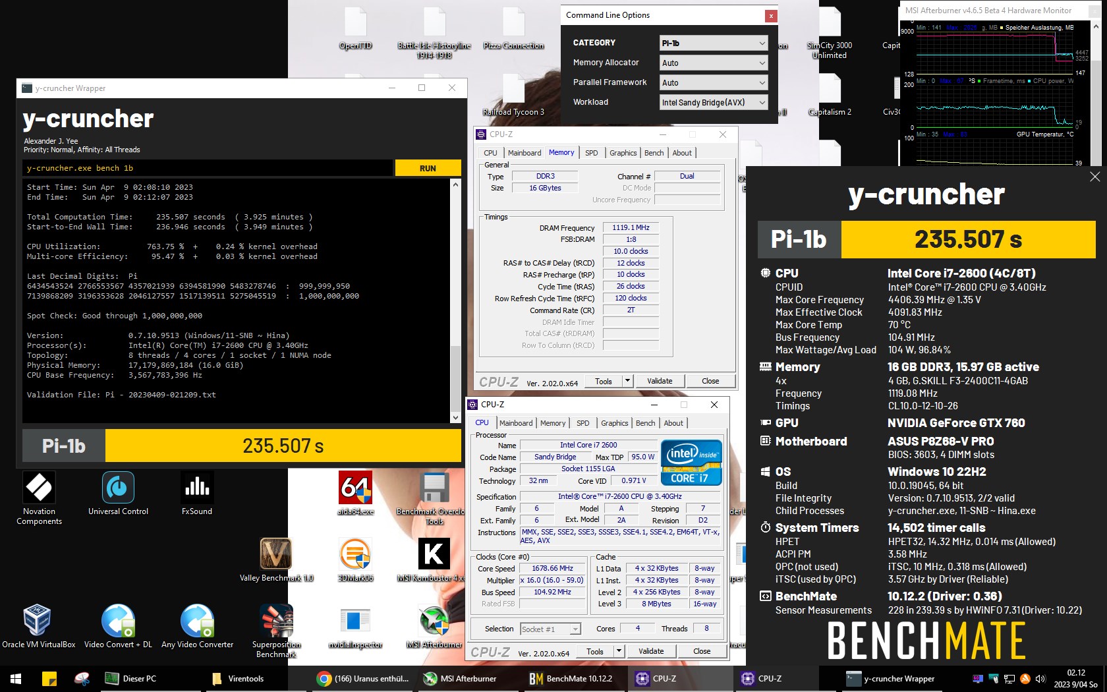Open Video Convert + DL shortcut
Viewport: 1107px width, 692px height.
(x=118, y=626)
